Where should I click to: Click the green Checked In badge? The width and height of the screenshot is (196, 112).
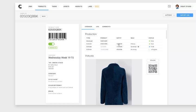click(53, 48)
